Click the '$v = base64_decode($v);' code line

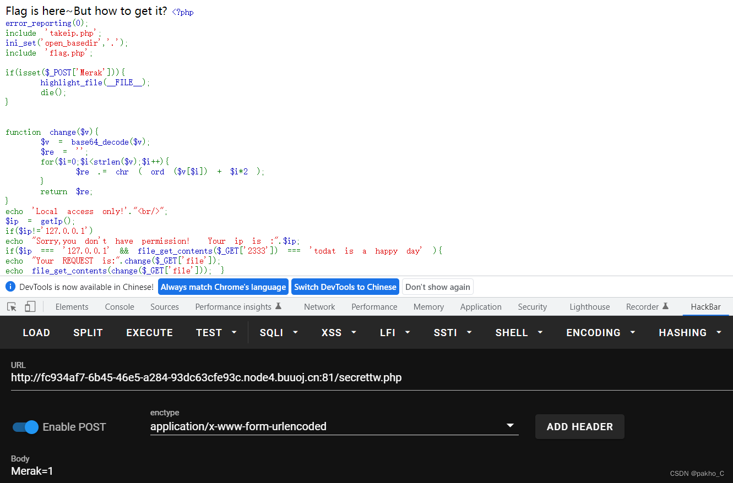click(x=95, y=142)
